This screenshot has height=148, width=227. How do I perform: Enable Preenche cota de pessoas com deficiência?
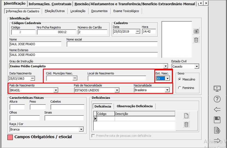pyautogui.click(x=93, y=136)
